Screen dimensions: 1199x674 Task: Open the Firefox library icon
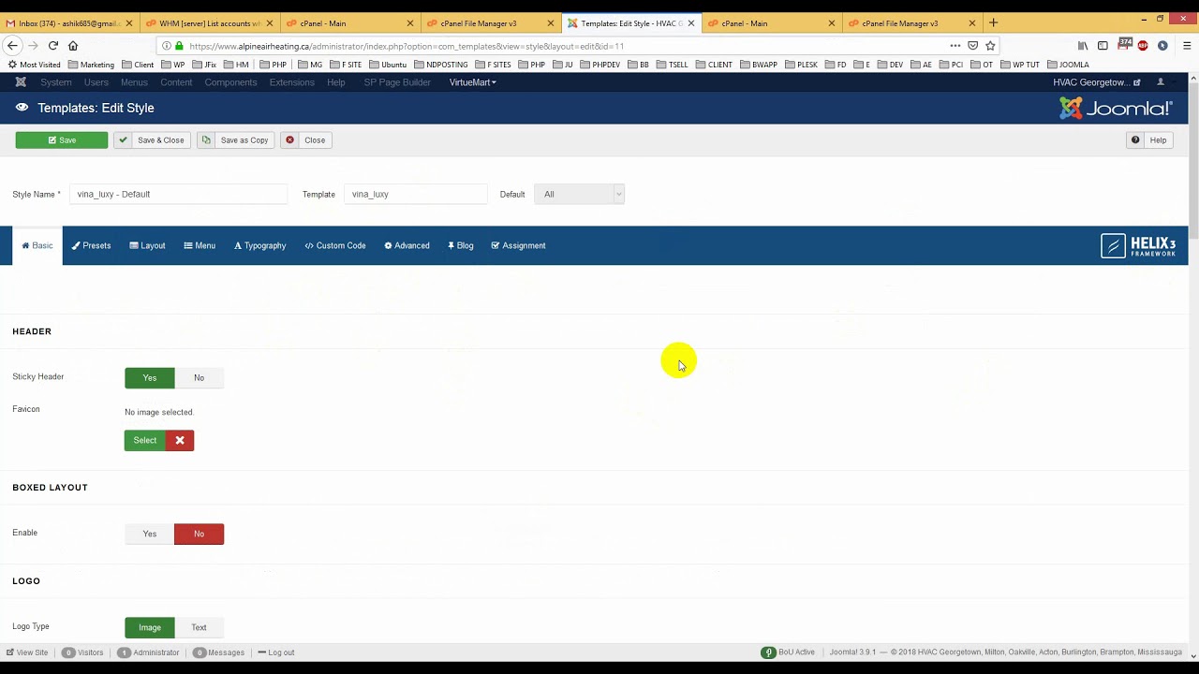(x=1083, y=45)
